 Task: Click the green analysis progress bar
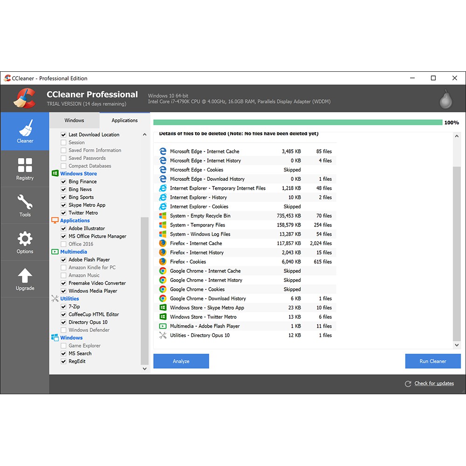pos(297,123)
